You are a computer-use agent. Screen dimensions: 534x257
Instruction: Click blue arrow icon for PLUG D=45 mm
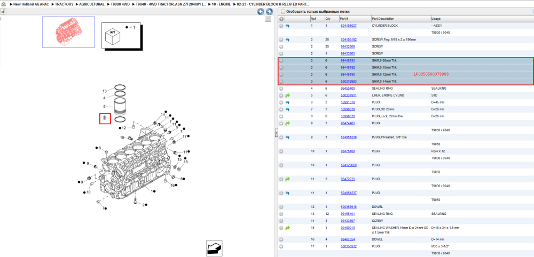pos(287,102)
